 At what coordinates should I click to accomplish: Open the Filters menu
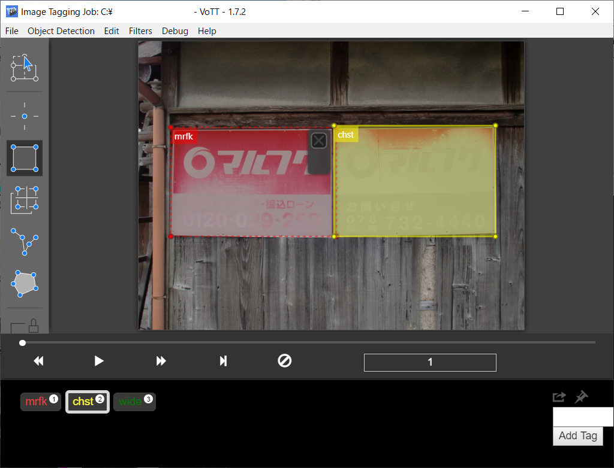coord(140,31)
